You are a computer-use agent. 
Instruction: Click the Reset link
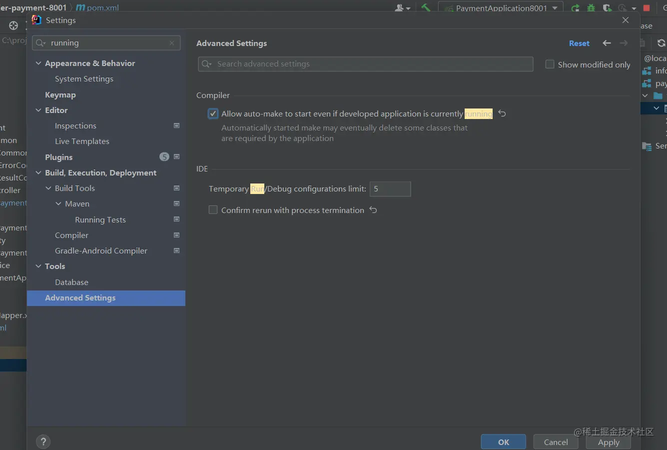click(579, 43)
